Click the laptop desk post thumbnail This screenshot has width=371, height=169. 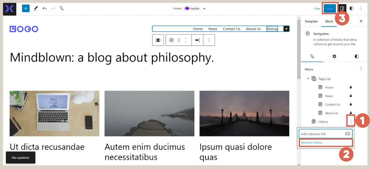[x=54, y=113]
